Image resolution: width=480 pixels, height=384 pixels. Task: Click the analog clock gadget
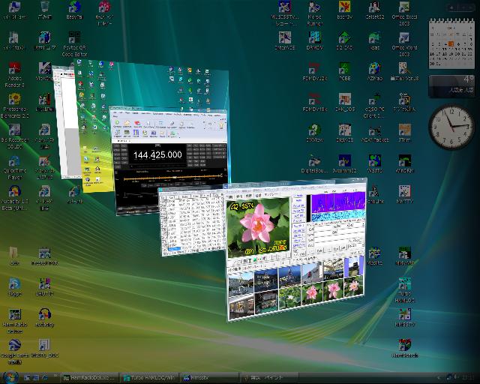451,127
